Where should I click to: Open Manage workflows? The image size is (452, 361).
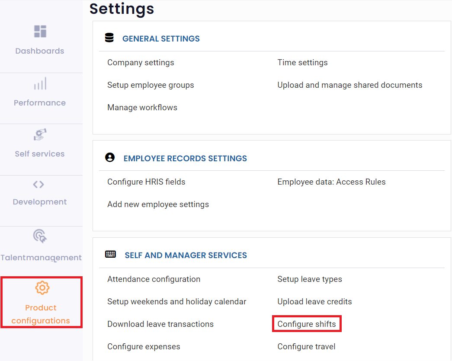pos(142,107)
